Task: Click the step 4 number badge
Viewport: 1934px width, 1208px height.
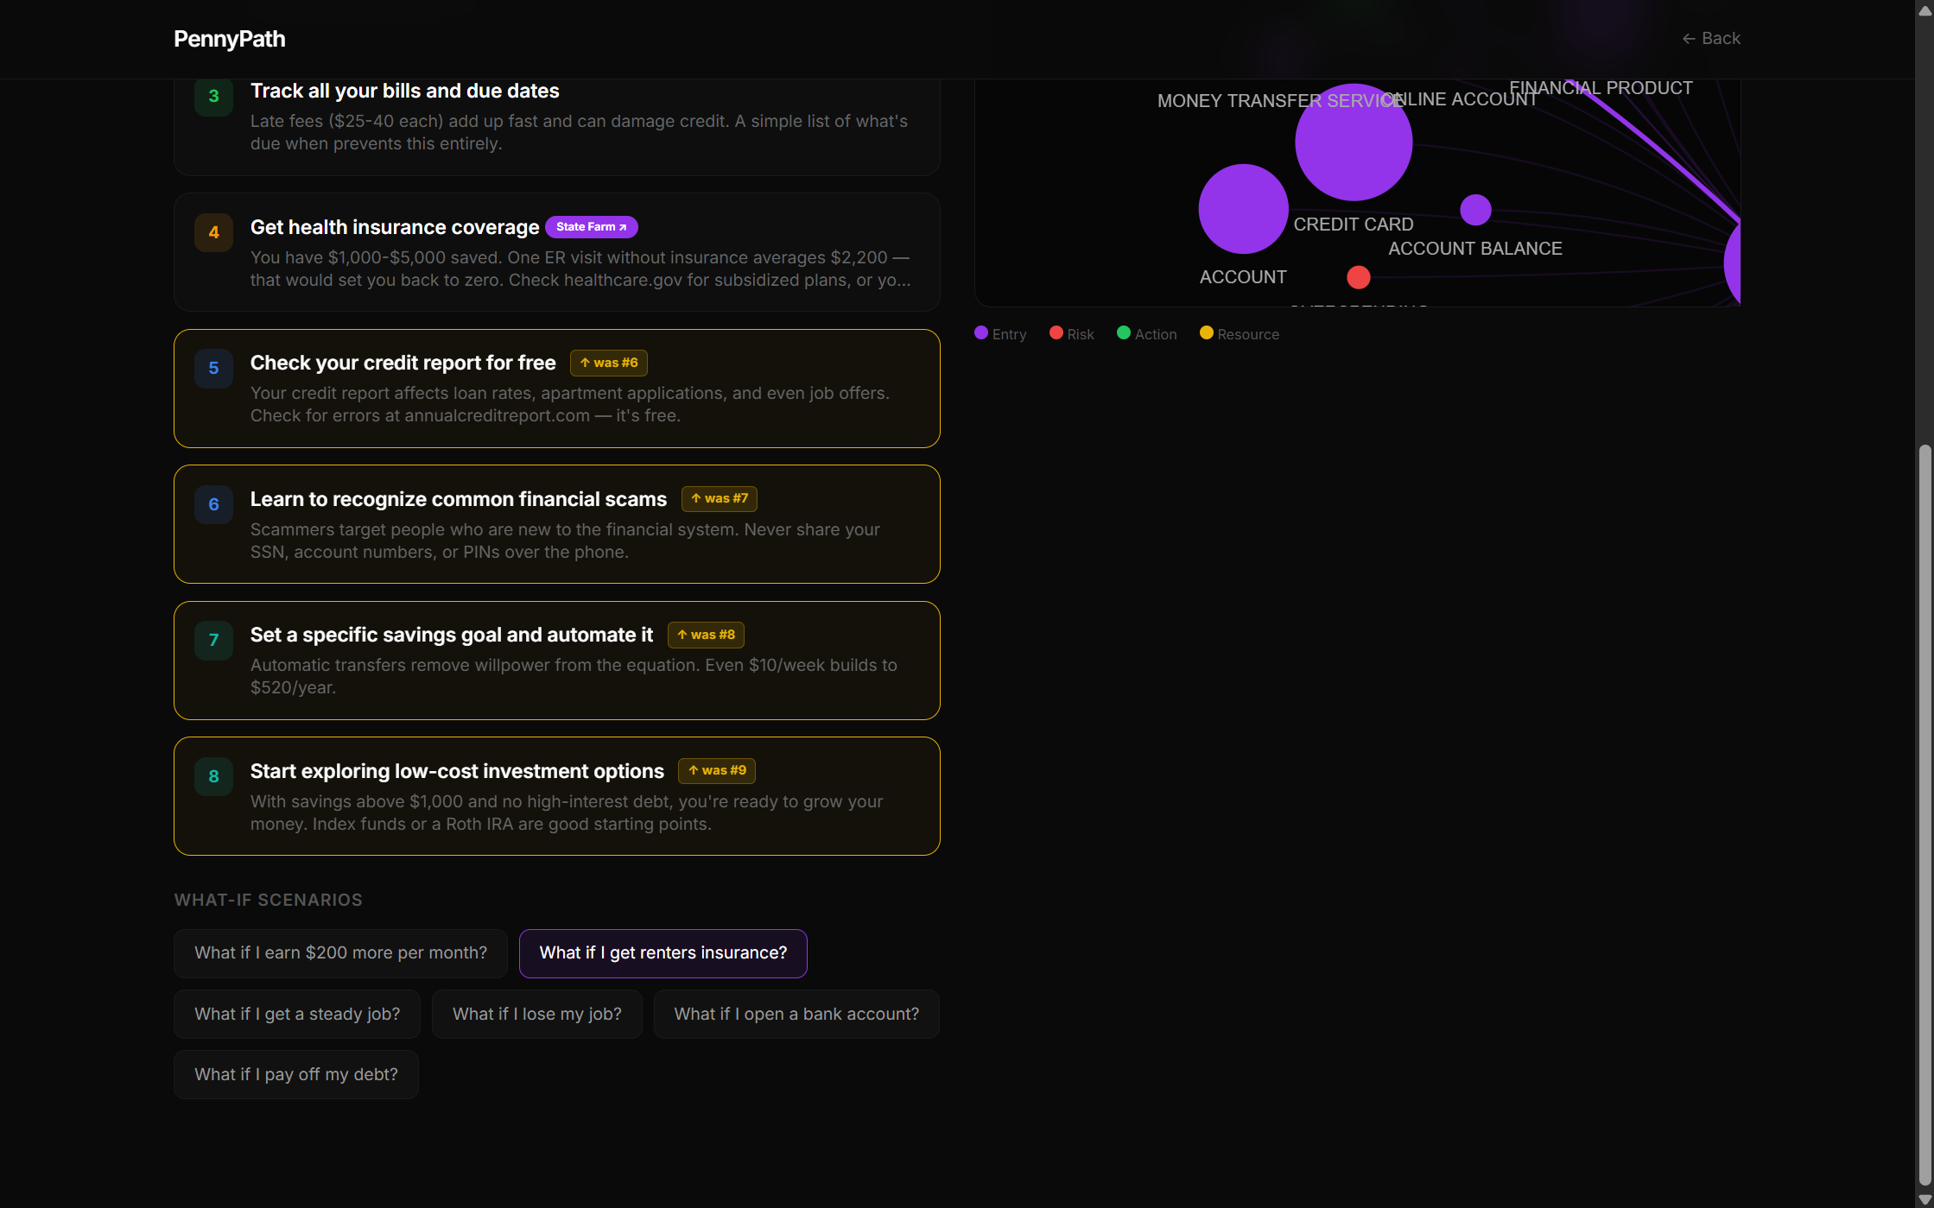Action: point(213,232)
